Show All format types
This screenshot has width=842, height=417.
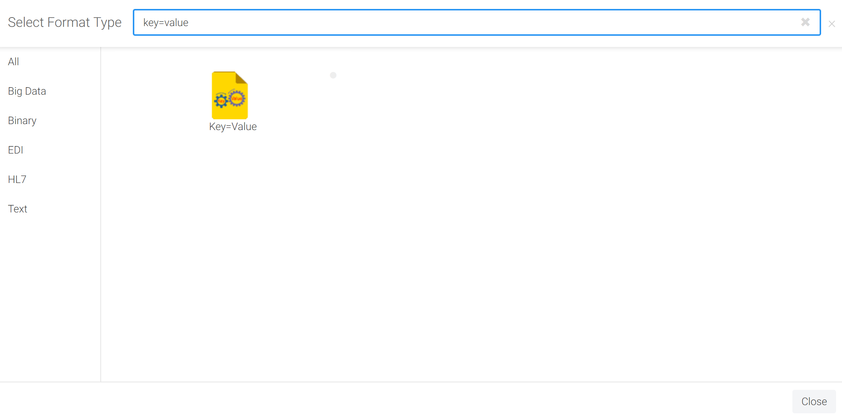13,61
